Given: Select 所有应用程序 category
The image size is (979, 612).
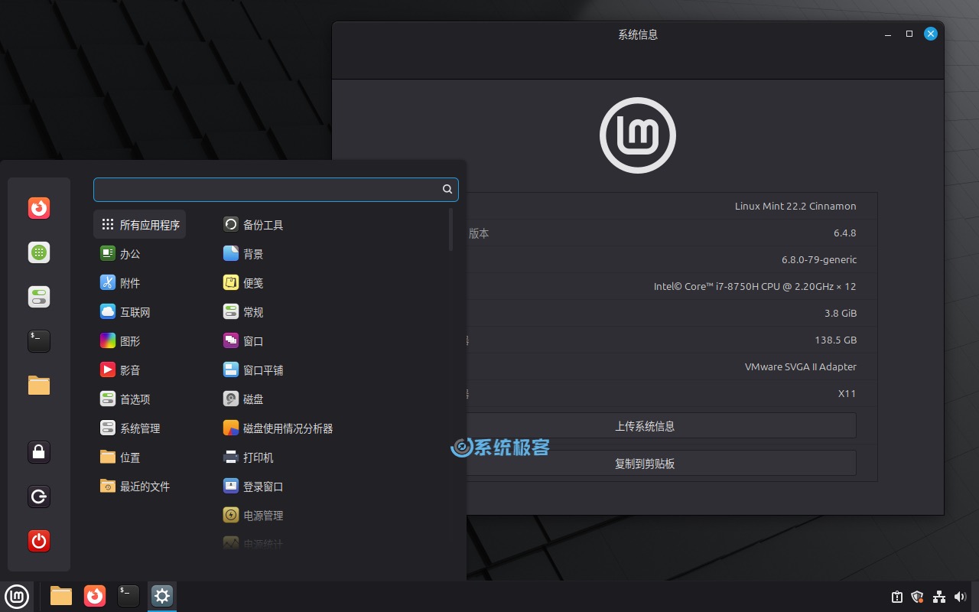Looking at the screenshot, I should pos(140,225).
